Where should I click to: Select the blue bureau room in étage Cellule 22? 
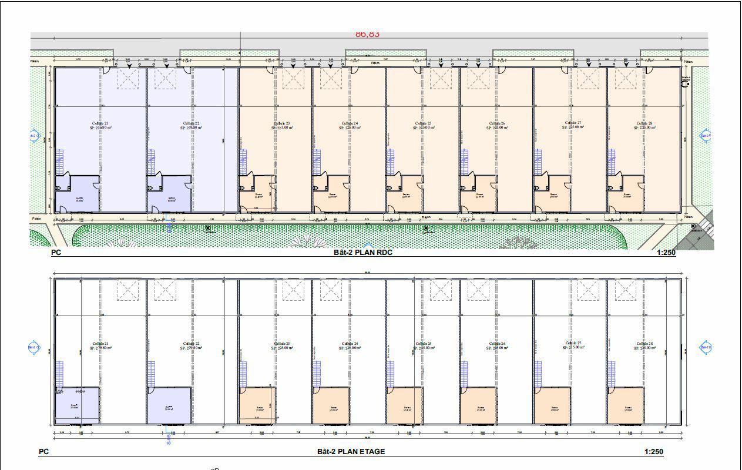click(169, 405)
